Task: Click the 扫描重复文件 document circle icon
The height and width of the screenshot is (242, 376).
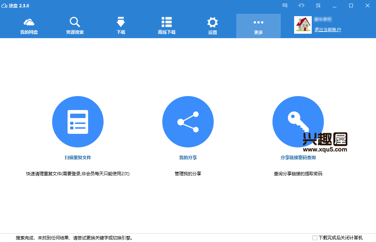Action: (78, 122)
